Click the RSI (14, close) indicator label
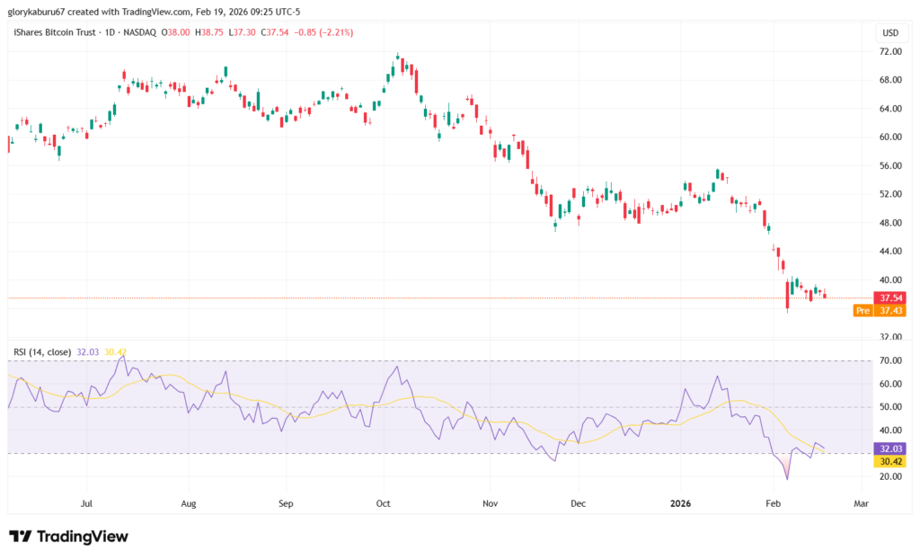Screen dimensions: 920x559 click(42, 352)
